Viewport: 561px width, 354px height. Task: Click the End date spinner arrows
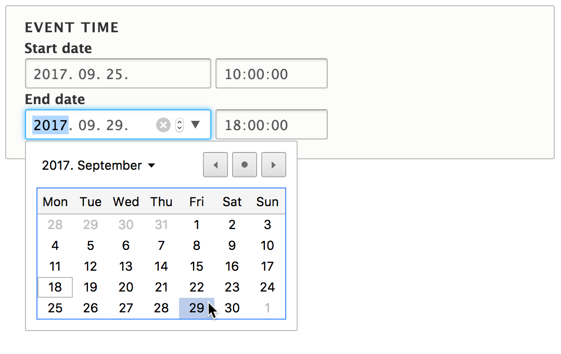point(180,125)
